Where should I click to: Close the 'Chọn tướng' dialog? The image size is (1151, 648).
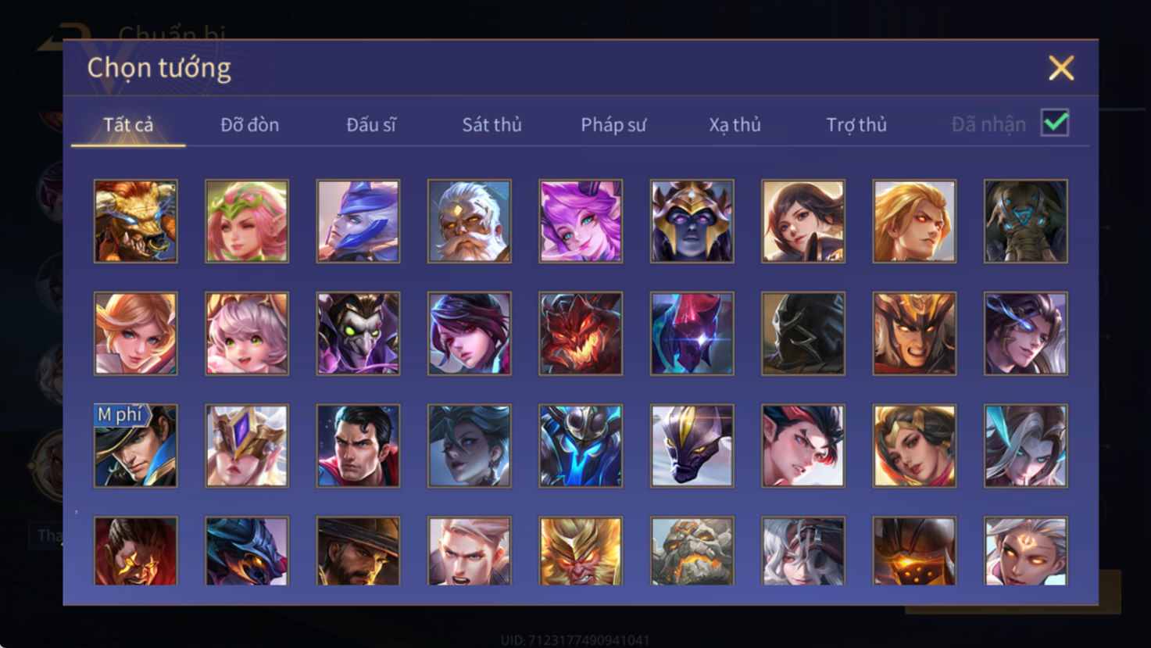tap(1061, 68)
